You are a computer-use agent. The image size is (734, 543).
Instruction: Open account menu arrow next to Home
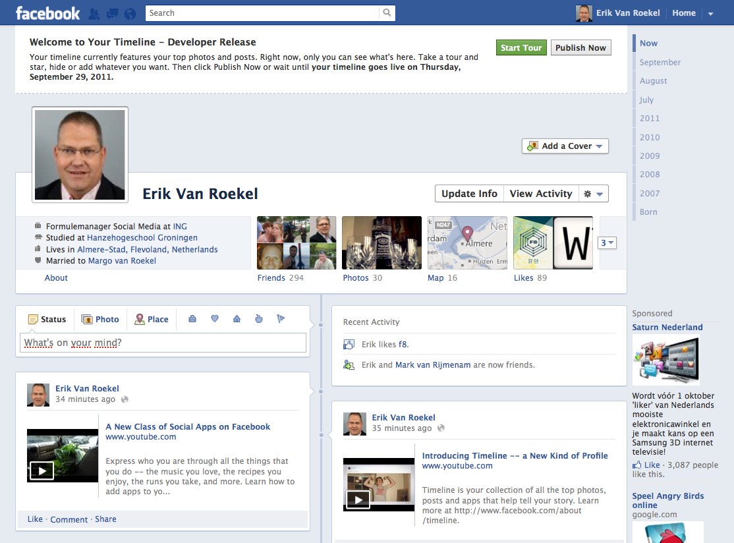click(x=710, y=13)
